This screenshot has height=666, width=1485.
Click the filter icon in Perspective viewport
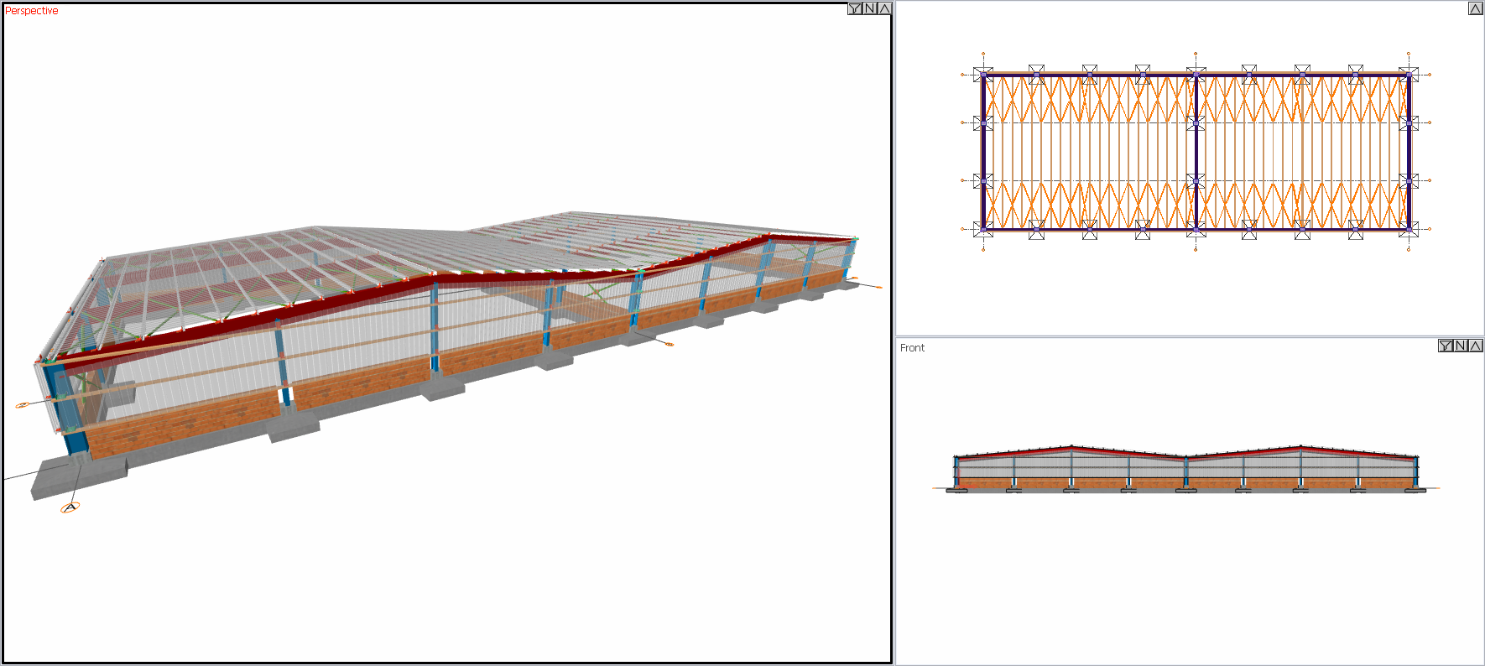pos(855,8)
